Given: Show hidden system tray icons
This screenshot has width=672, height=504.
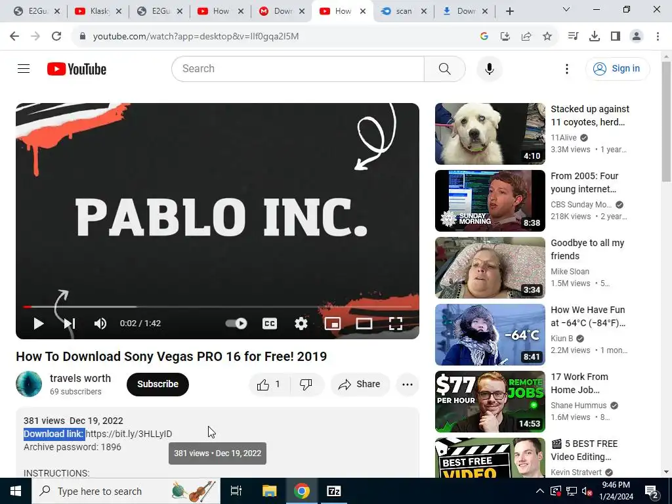Looking at the screenshot, I should coord(540,491).
